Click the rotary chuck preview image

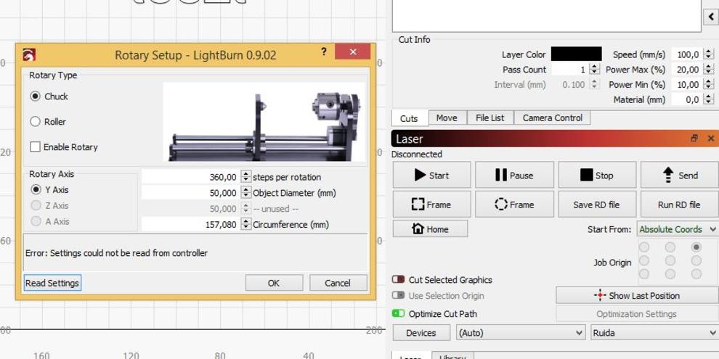click(264, 122)
